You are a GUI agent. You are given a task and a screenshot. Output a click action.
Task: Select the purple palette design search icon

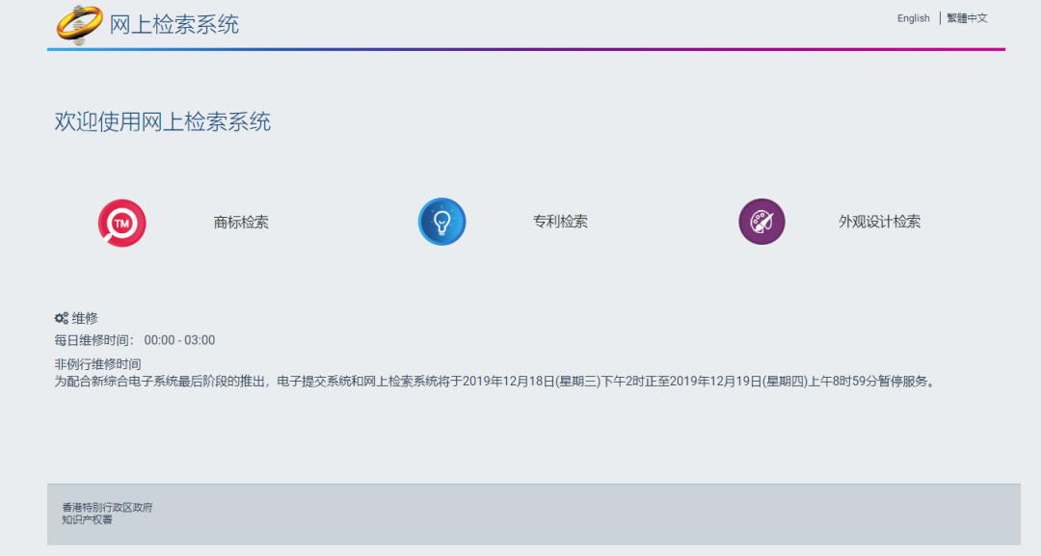(761, 222)
